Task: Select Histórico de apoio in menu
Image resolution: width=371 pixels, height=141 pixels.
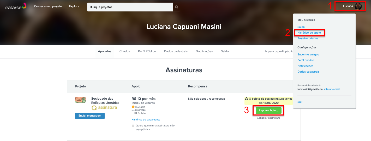Action: pos(309,33)
